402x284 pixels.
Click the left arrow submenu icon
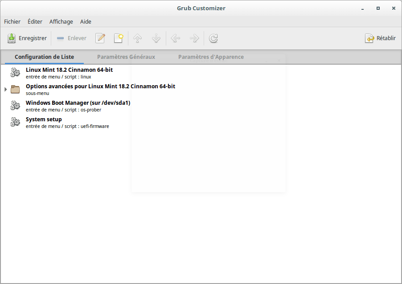click(x=175, y=38)
